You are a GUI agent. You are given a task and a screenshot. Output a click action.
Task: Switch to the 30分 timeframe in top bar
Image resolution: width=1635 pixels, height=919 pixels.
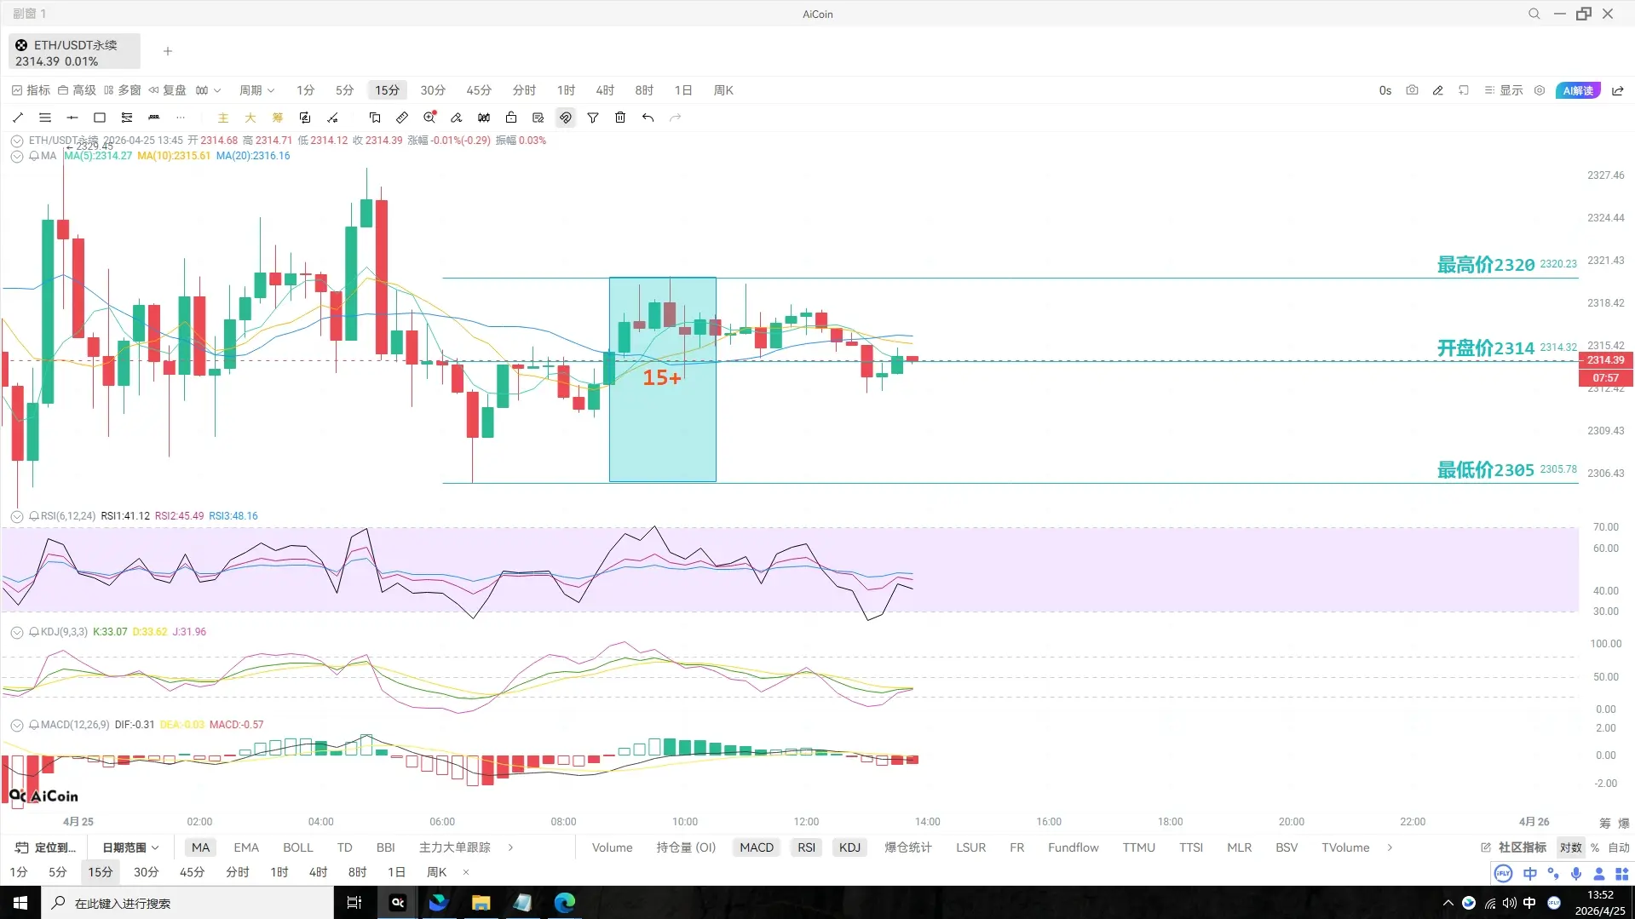(x=433, y=90)
